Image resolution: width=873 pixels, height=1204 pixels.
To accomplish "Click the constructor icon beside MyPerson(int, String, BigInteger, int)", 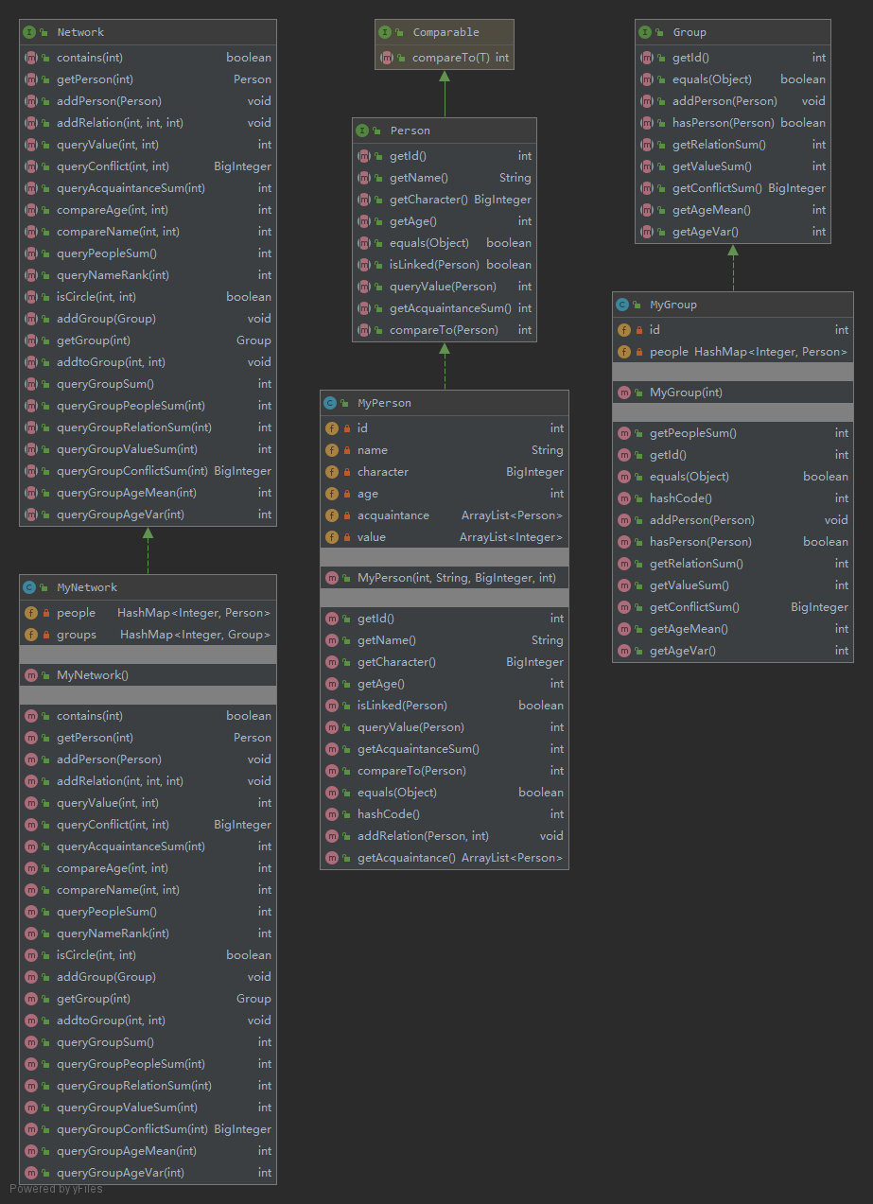I will click(331, 578).
